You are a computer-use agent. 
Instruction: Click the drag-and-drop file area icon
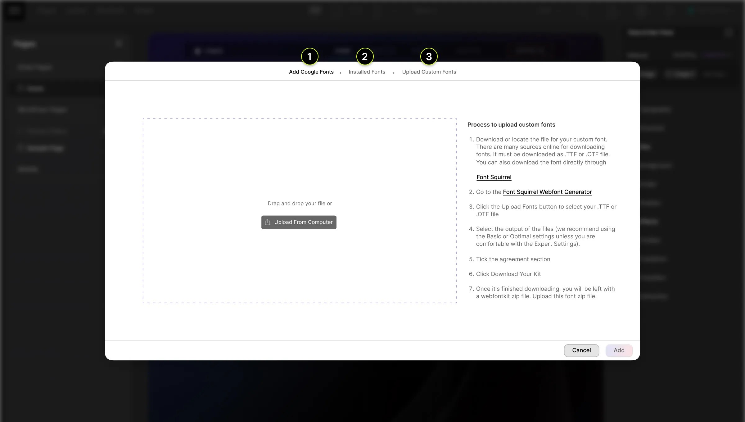click(267, 222)
